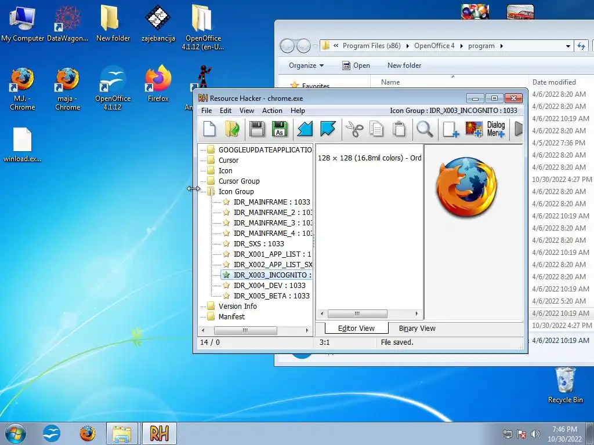Open Explorer address bar history dropdown
The image size is (594, 445).
pos(568,46)
